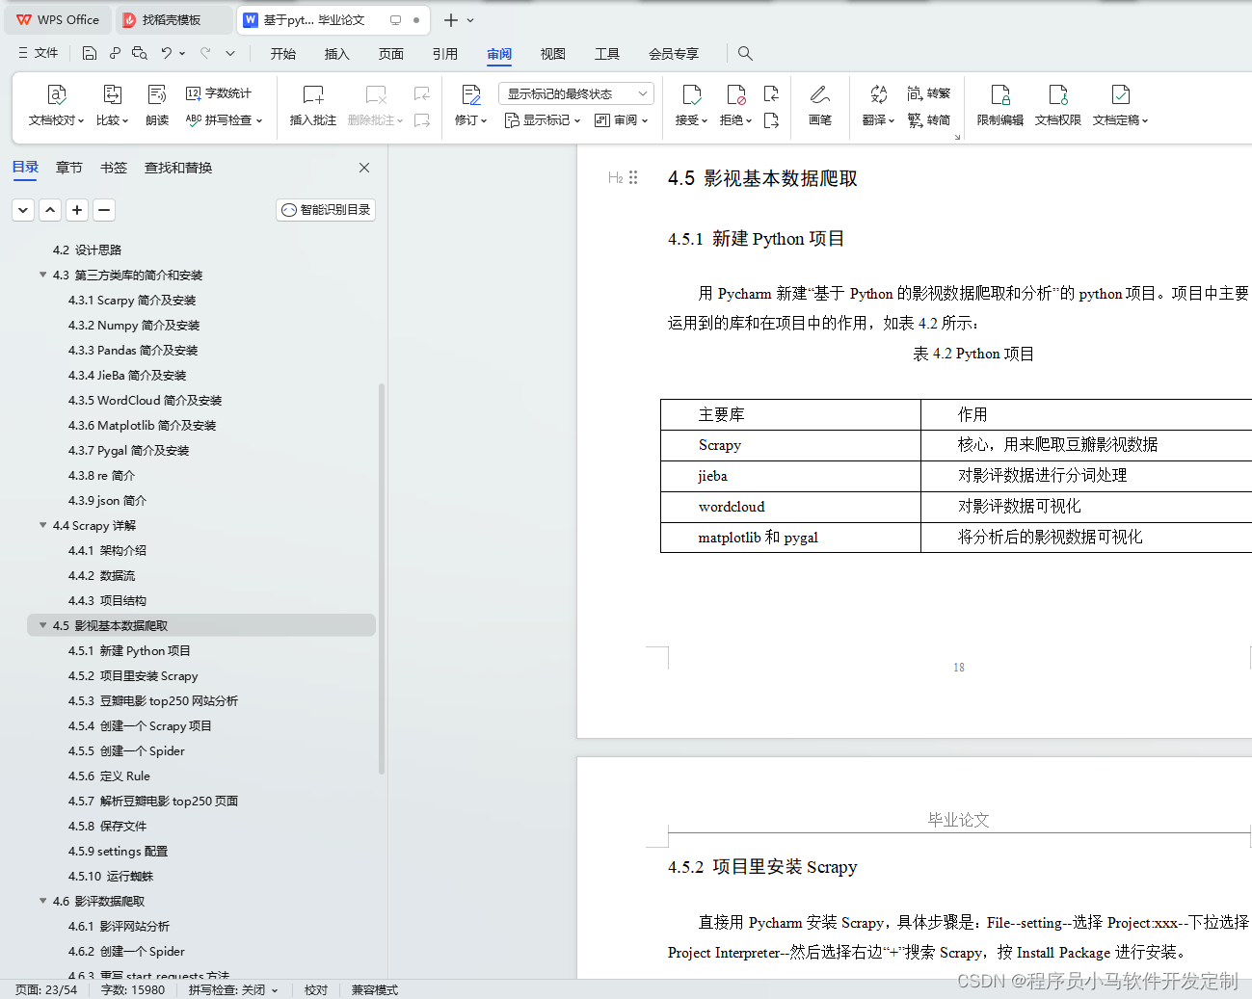Viewport: 1252px width, 999px height.
Task: Open 文档权限 document permissions
Action: (1057, 106)
